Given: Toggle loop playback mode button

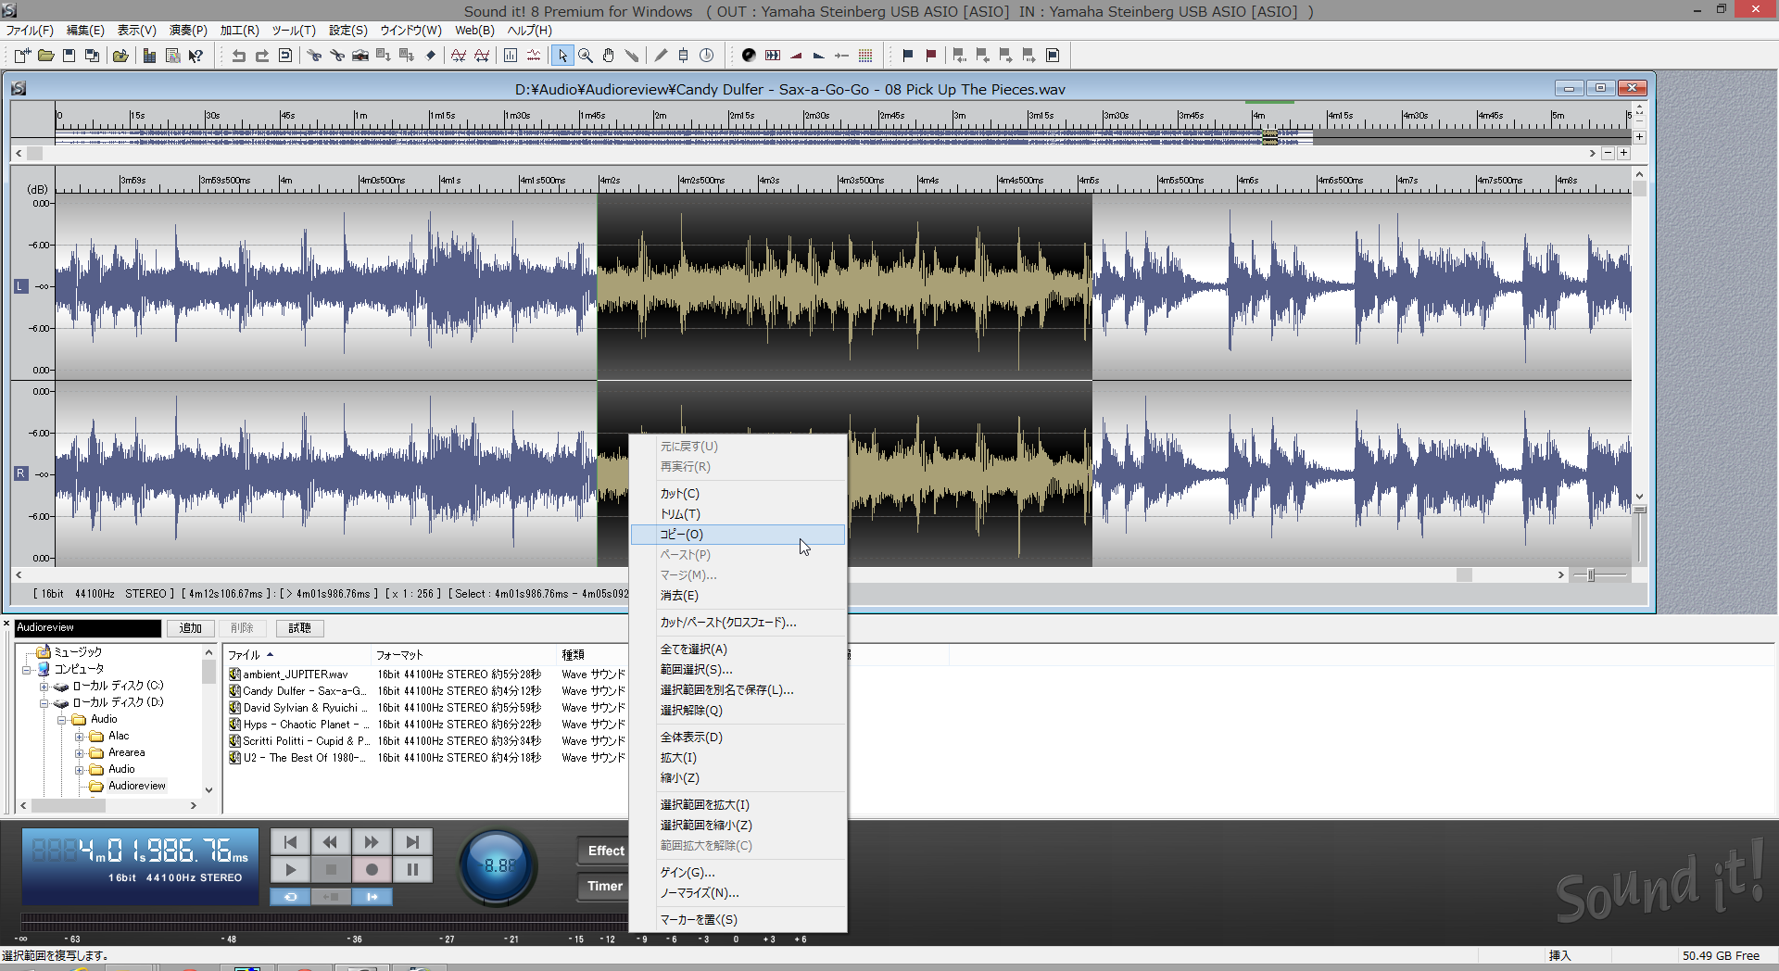Looking at the screenshot, I should 290,897.
